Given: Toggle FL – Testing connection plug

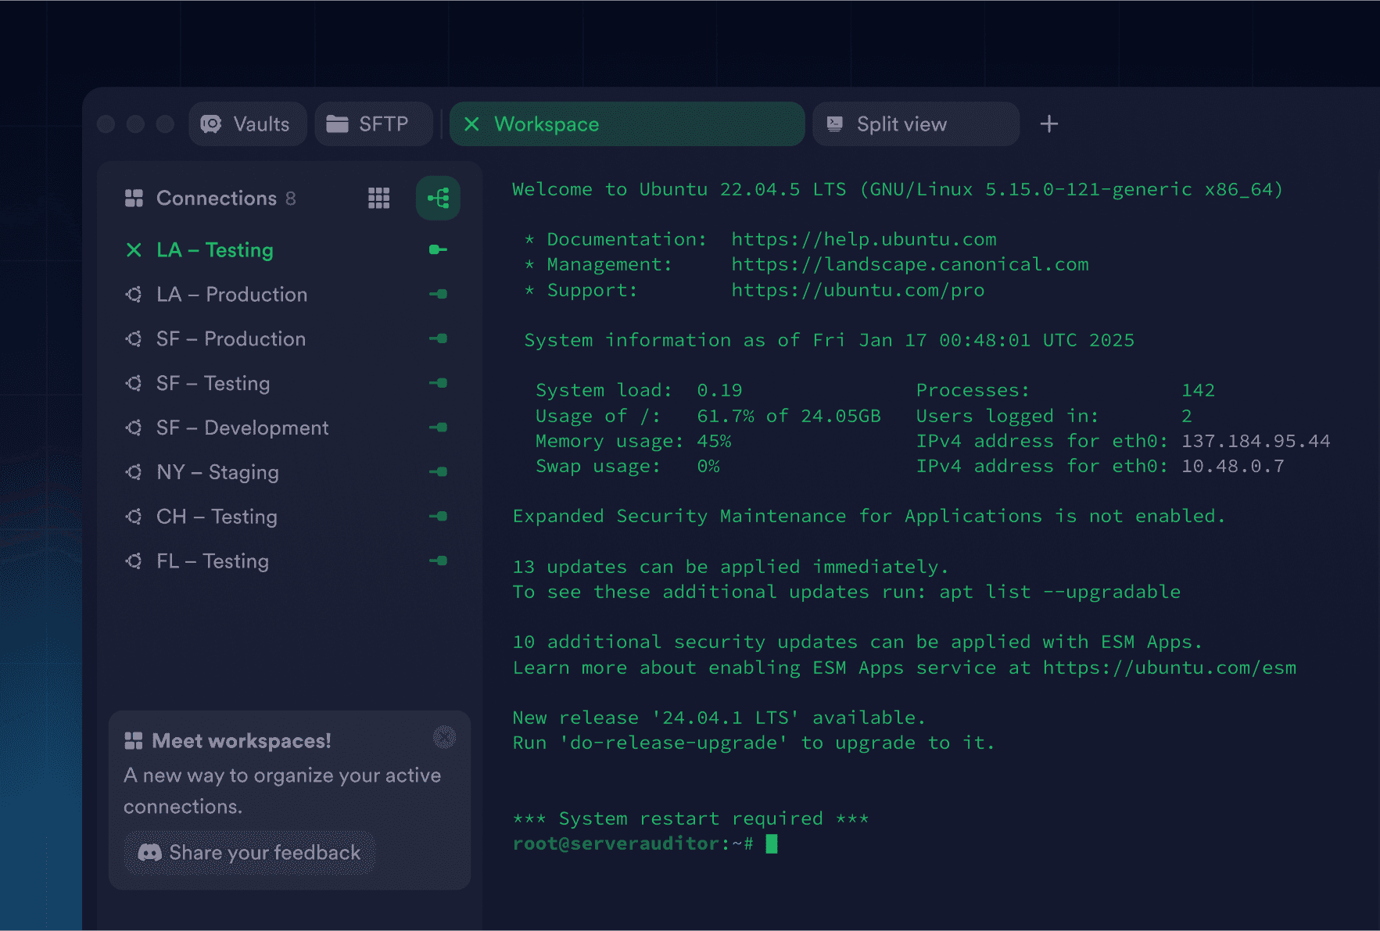Looking at the screenshot, I should pos(438,561).
